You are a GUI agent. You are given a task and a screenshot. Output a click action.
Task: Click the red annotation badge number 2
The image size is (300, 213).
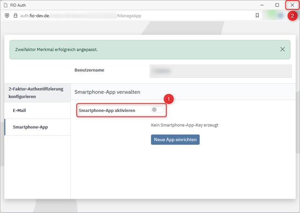[292, 15]
